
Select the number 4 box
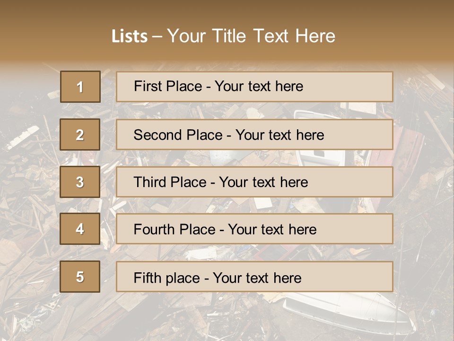[80, 229]
